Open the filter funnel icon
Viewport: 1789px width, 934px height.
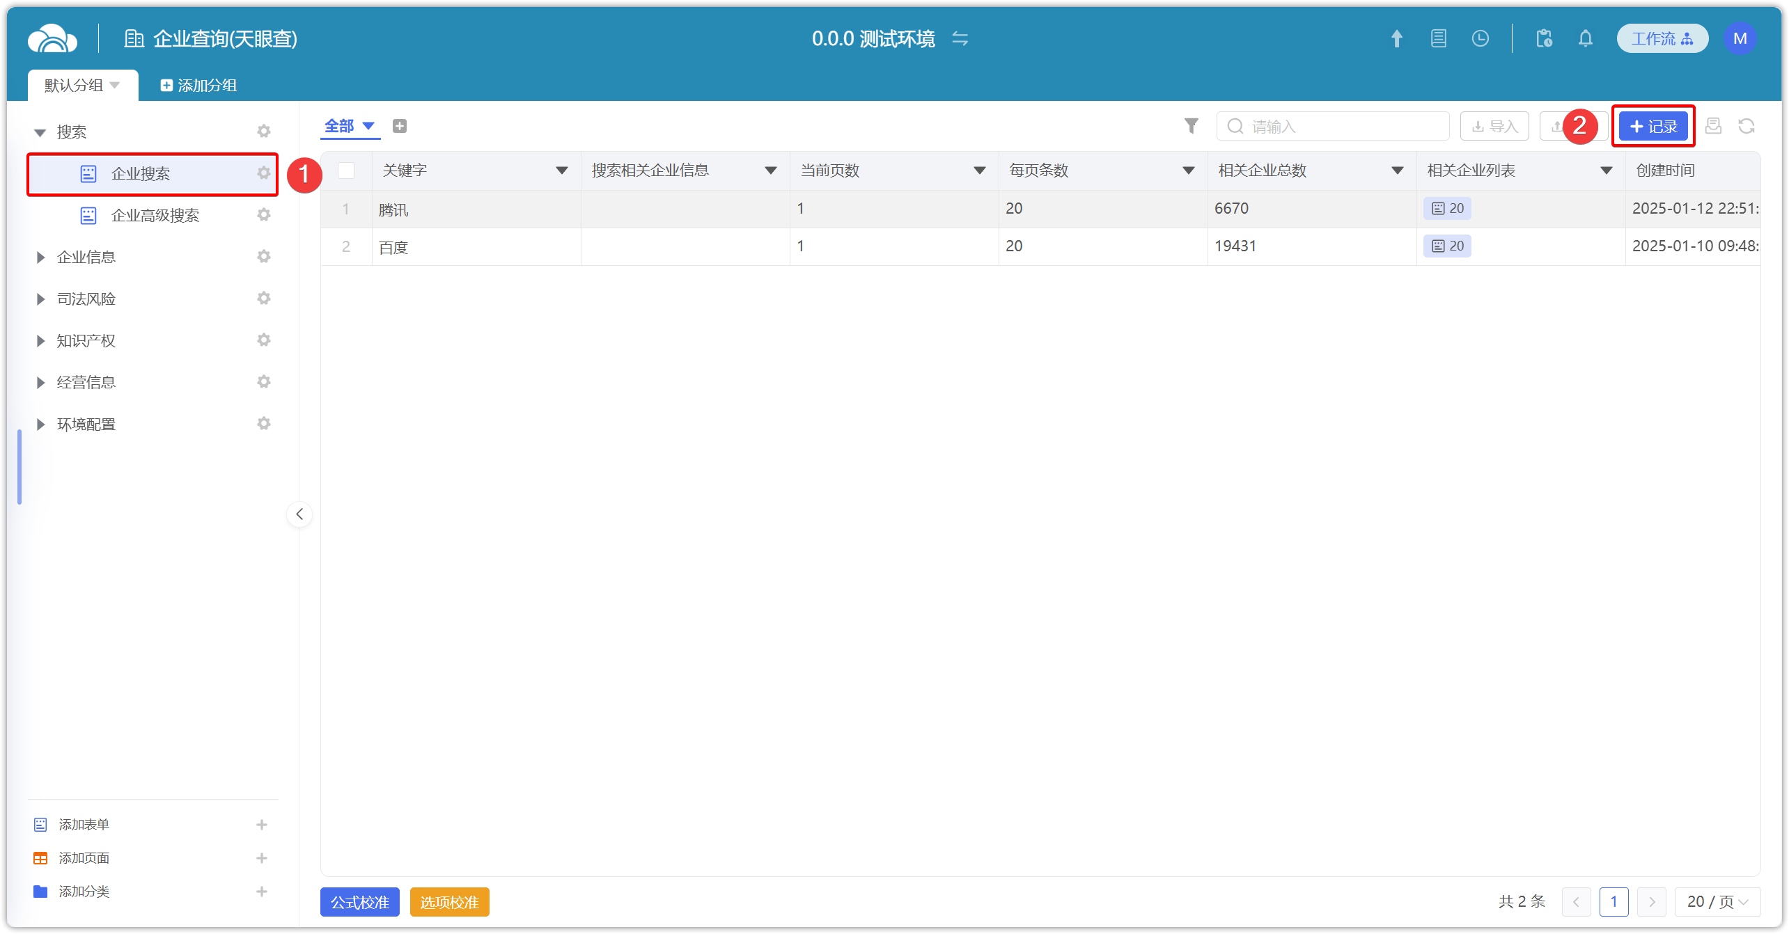click(x=1191, y=126)
